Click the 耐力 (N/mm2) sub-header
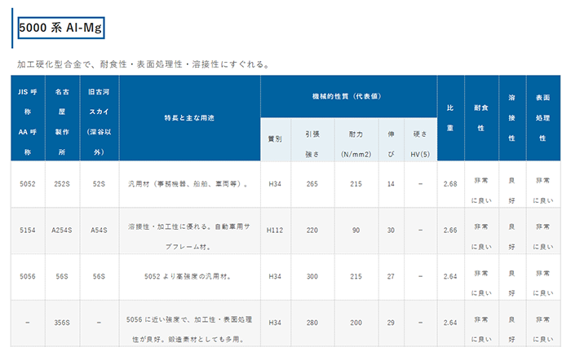571x347 pixels. click(x=356, y=139)
